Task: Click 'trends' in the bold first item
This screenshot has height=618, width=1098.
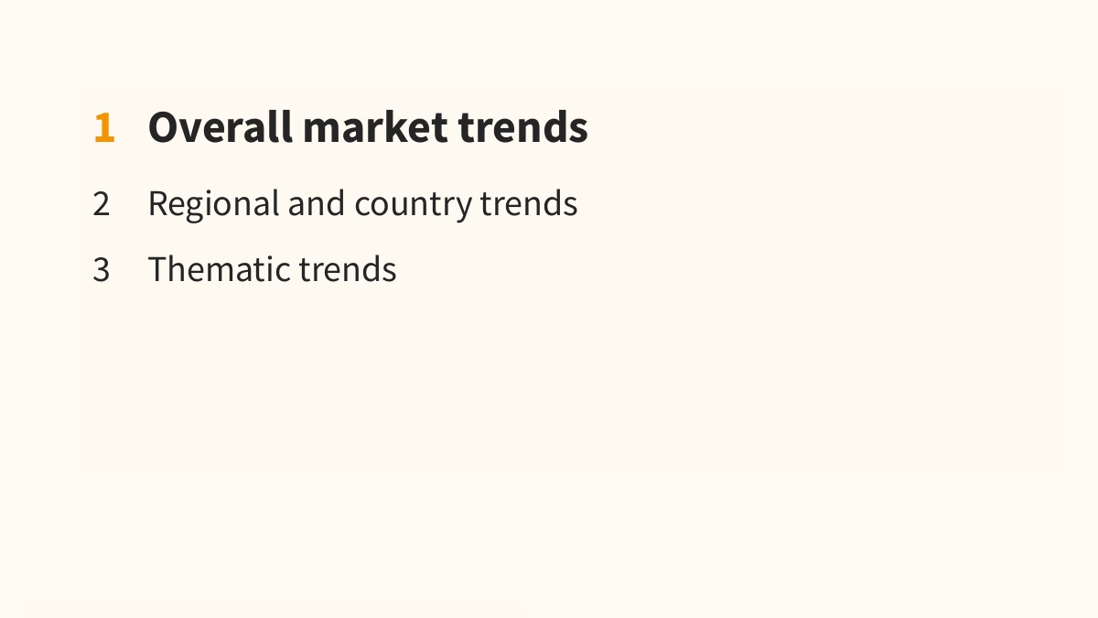Action: [523, 127]
